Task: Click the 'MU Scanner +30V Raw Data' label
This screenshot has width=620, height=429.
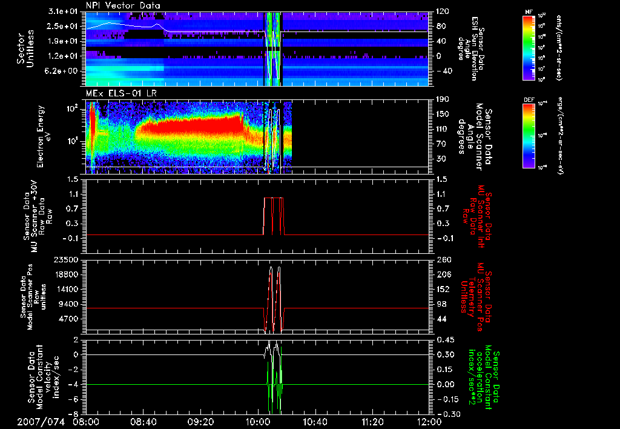Action: pyautogui.click(x=38, y=216)
